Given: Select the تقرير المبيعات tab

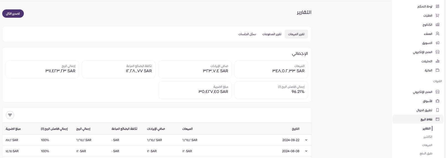Looking at the screenshot, I should (x=296, y=34).
